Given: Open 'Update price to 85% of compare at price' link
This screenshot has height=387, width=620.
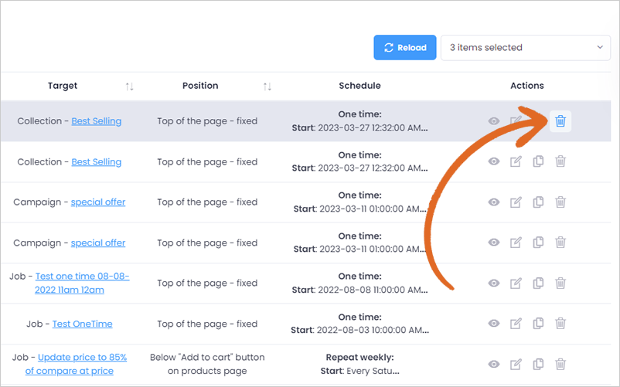Looking at the screenshot, I should (76, 364).
